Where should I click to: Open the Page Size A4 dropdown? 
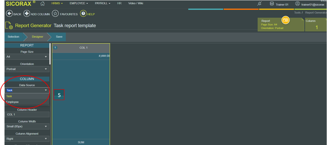(27, 57)
